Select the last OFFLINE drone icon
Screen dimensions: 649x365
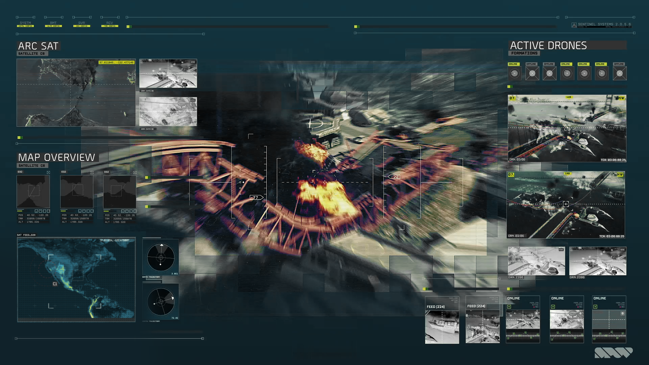point(620,73)
